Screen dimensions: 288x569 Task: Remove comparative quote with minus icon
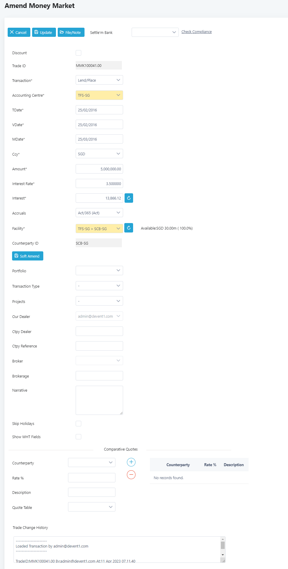point(131,475)
